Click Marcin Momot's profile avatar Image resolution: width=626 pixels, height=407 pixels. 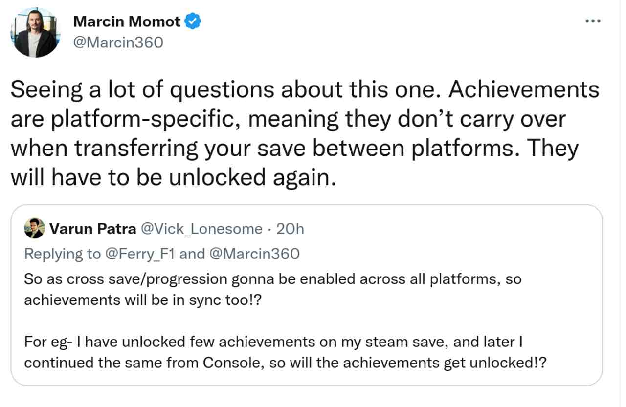click(x=34, y=32)
